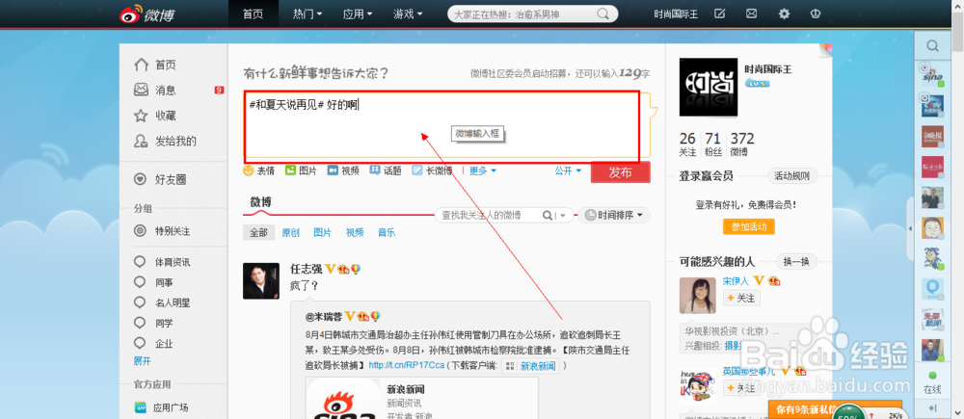
Task: Open 任志强 avatar thumbnail
Action: tap(260, 280)
